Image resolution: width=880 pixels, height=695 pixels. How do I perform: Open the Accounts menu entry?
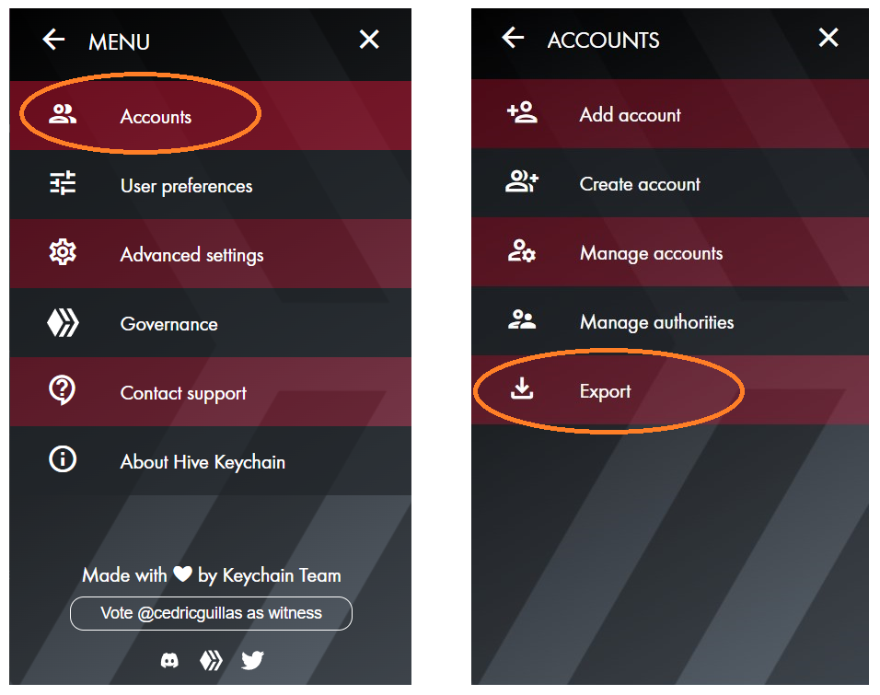click(x=211, y=116)
